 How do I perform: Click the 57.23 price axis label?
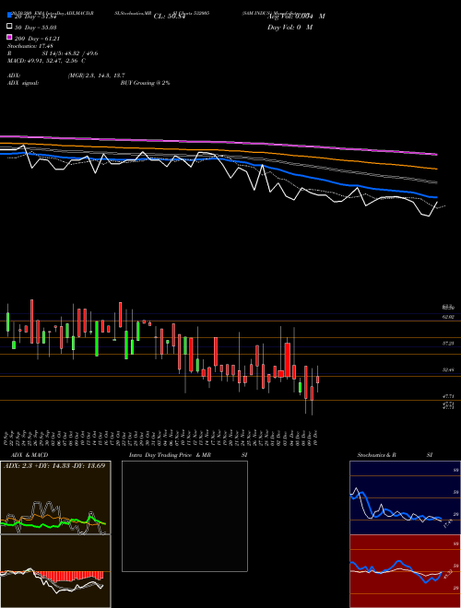point(448,344)
